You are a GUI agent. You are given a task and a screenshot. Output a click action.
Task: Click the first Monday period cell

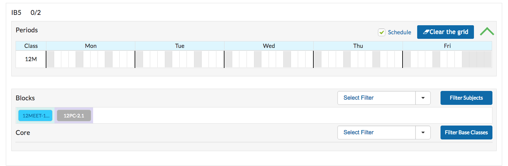50,59
